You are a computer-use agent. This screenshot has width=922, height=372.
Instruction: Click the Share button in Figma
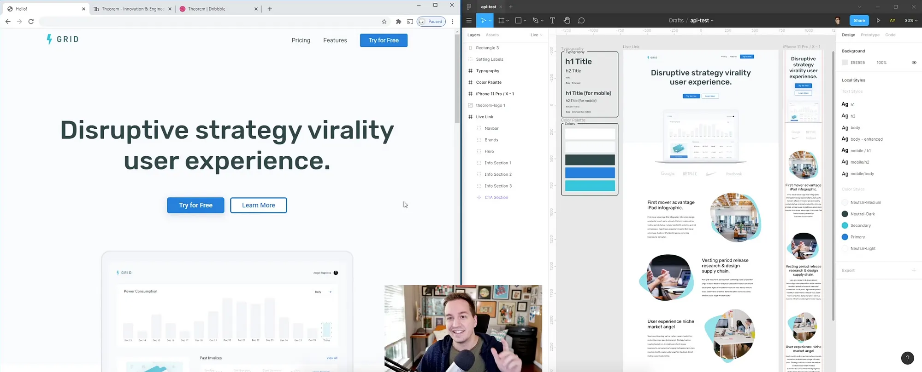click(859, 21)
